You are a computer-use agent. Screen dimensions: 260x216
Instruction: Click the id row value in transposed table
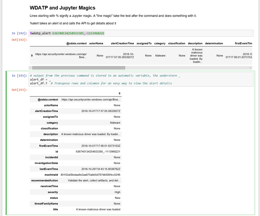[x=98, y=152]
